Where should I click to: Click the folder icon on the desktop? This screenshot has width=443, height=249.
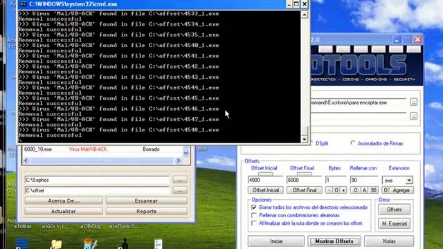point(56,244)
